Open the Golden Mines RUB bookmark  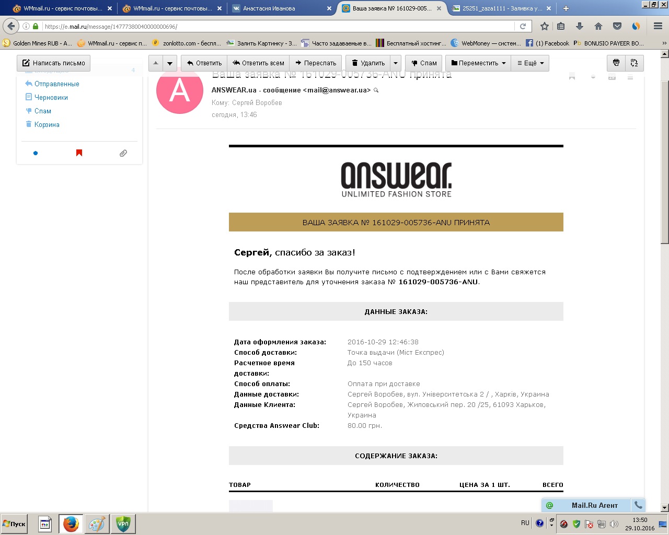tap(38, 43)
